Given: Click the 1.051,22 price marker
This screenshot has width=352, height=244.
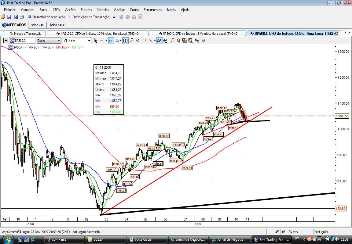Looking at the screenshot, I should click(342, 116).
